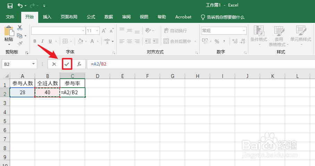Switch to the 页面布局 ribbon tab
This screenshot has height=166, width=315.
click(x=69, y=17)
